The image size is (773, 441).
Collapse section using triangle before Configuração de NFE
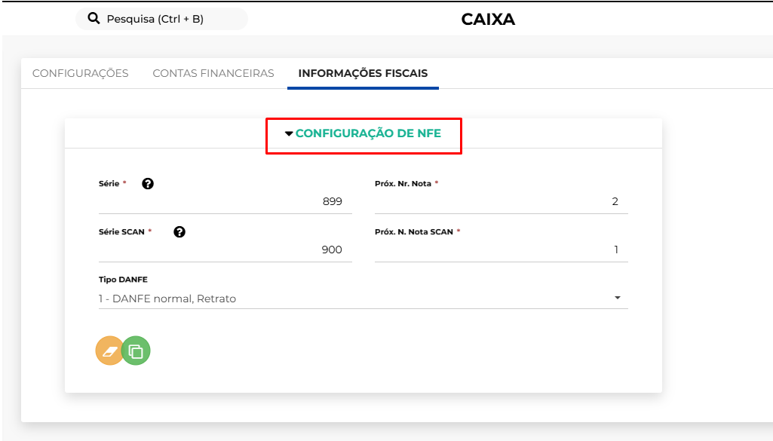click(x=289, y=134)
